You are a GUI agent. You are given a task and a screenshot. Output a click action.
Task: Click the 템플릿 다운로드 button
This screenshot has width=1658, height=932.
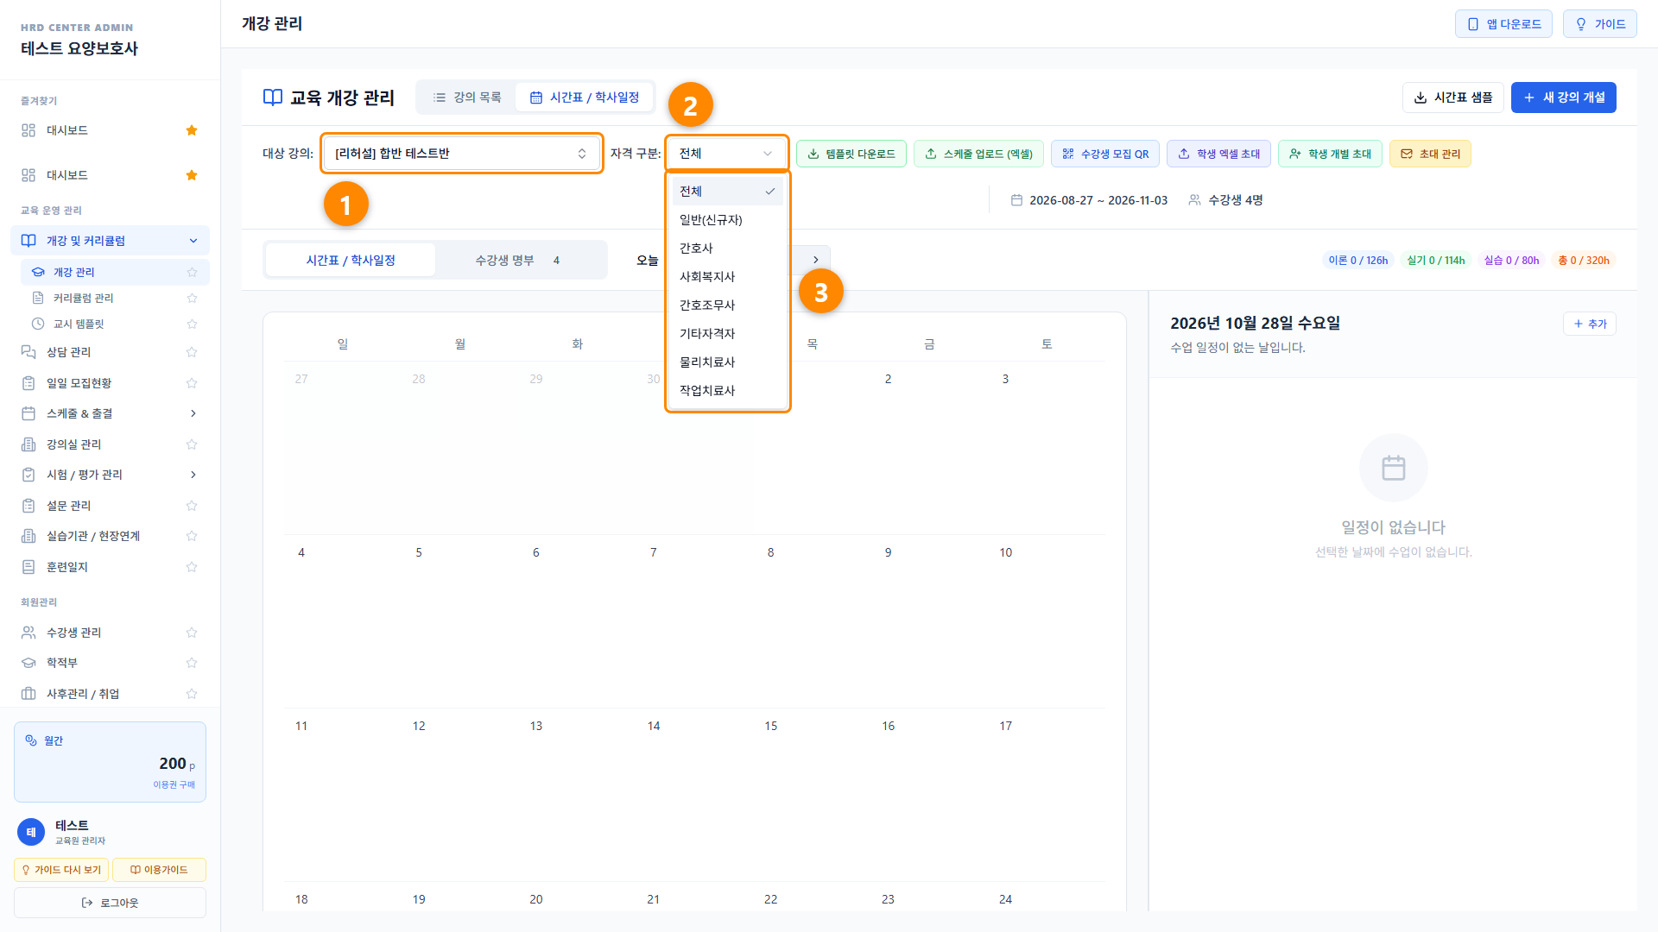pos(851,154)
